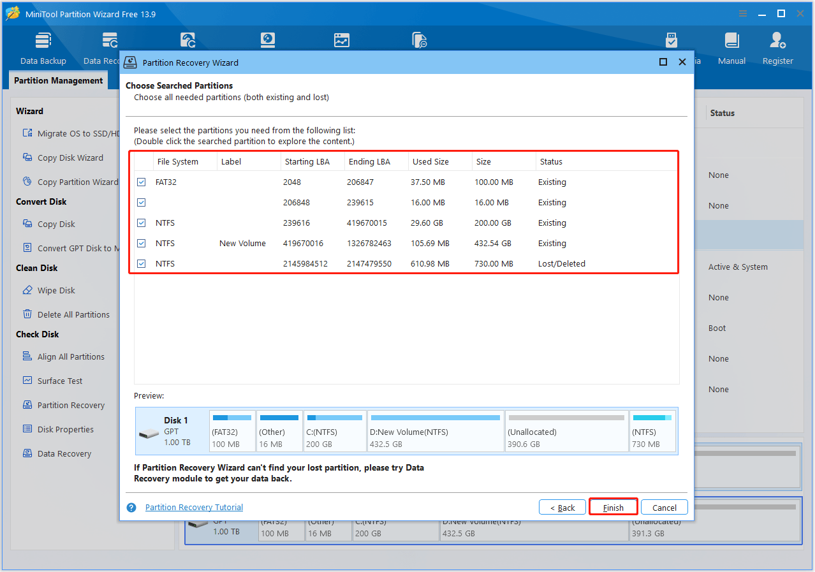The height and width of the screenshot is (572, 815).
Task: Select Surface Test in the sidebar
Action: (x=60, y=381)
